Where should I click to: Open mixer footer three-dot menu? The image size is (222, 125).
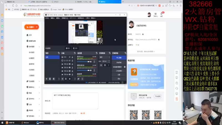click(x=82, y=79)
